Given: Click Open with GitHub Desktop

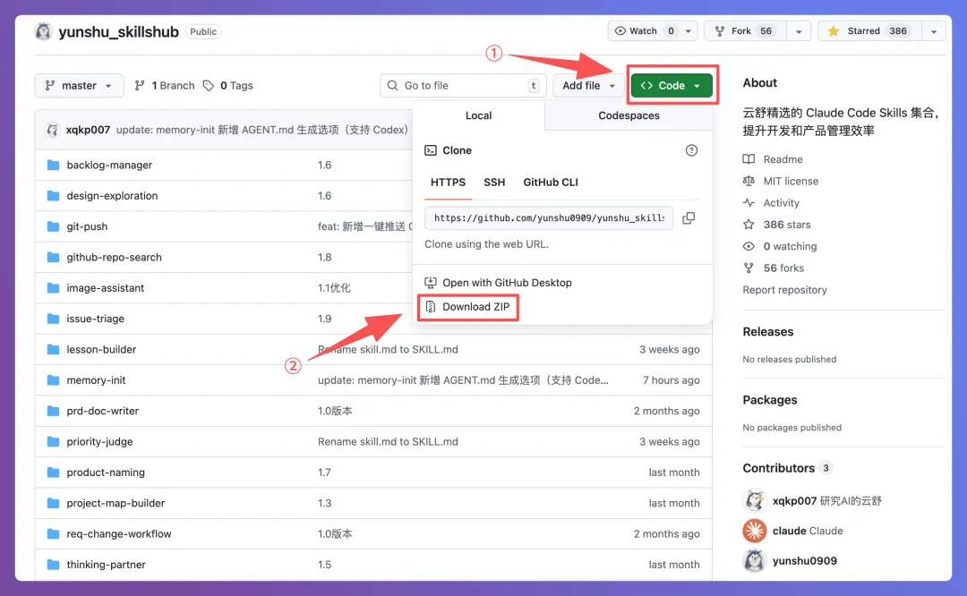Looking at the screenshot, I should tap(507, 283).
